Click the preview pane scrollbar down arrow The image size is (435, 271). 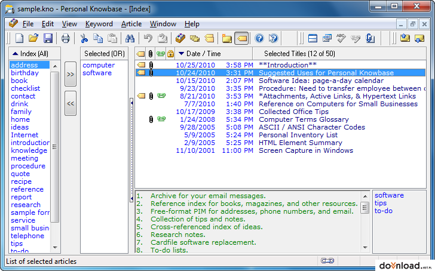click(365, 248)
